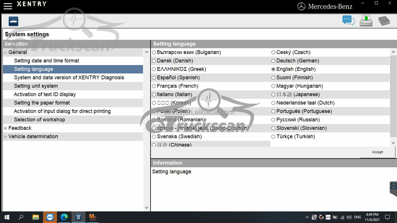Select Magyar (Hungarian) radio button
This screenshot has height=223, width=397.
(273, 86)
